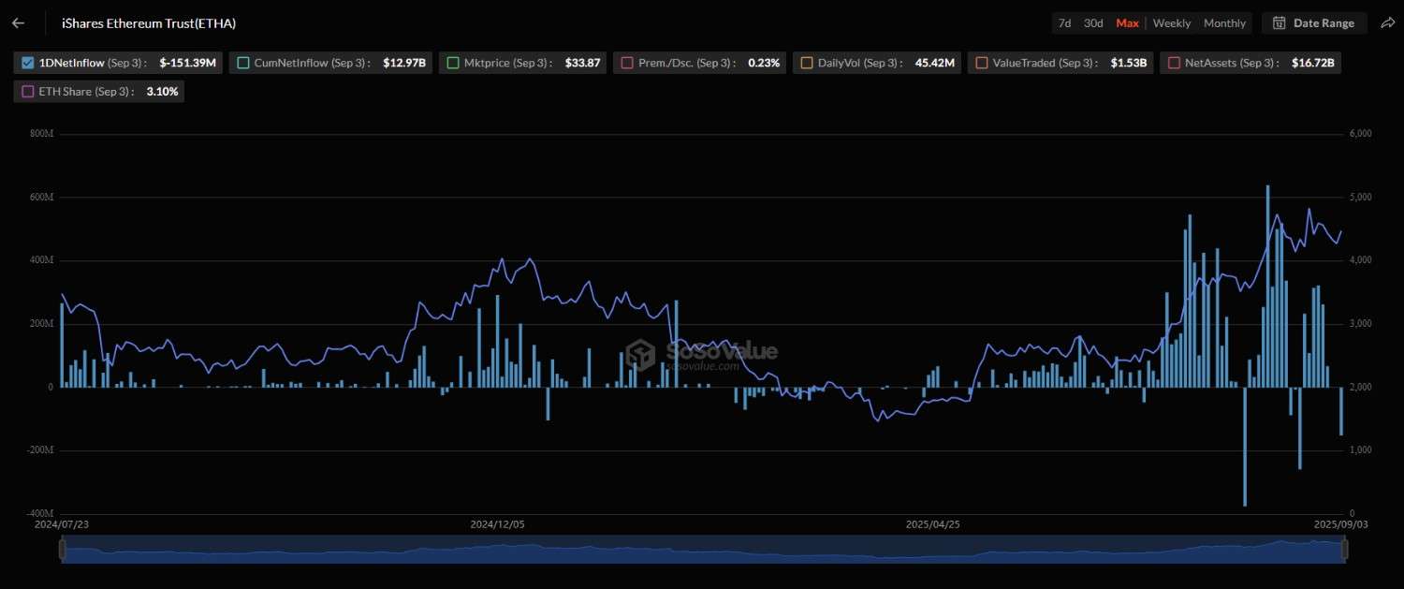Switch to the Weekly view
Image resolution: width=1404 pixels, height=589 pixels.
[x=1171, y=22]
